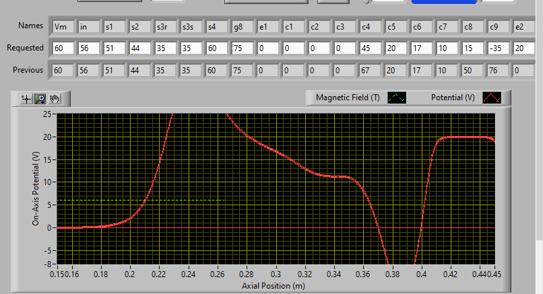
Task: Click the Requested c4 field showing 45
Action: [371, 48]
